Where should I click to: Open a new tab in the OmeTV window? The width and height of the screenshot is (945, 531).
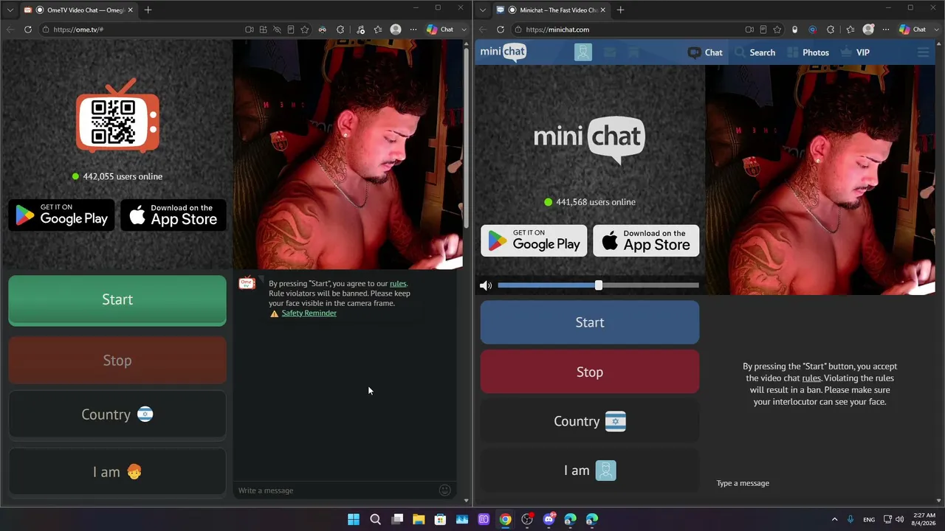point(148,10)
